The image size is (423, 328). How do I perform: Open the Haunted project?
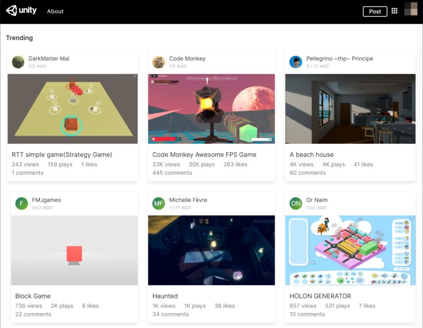[x=164, y=296]
